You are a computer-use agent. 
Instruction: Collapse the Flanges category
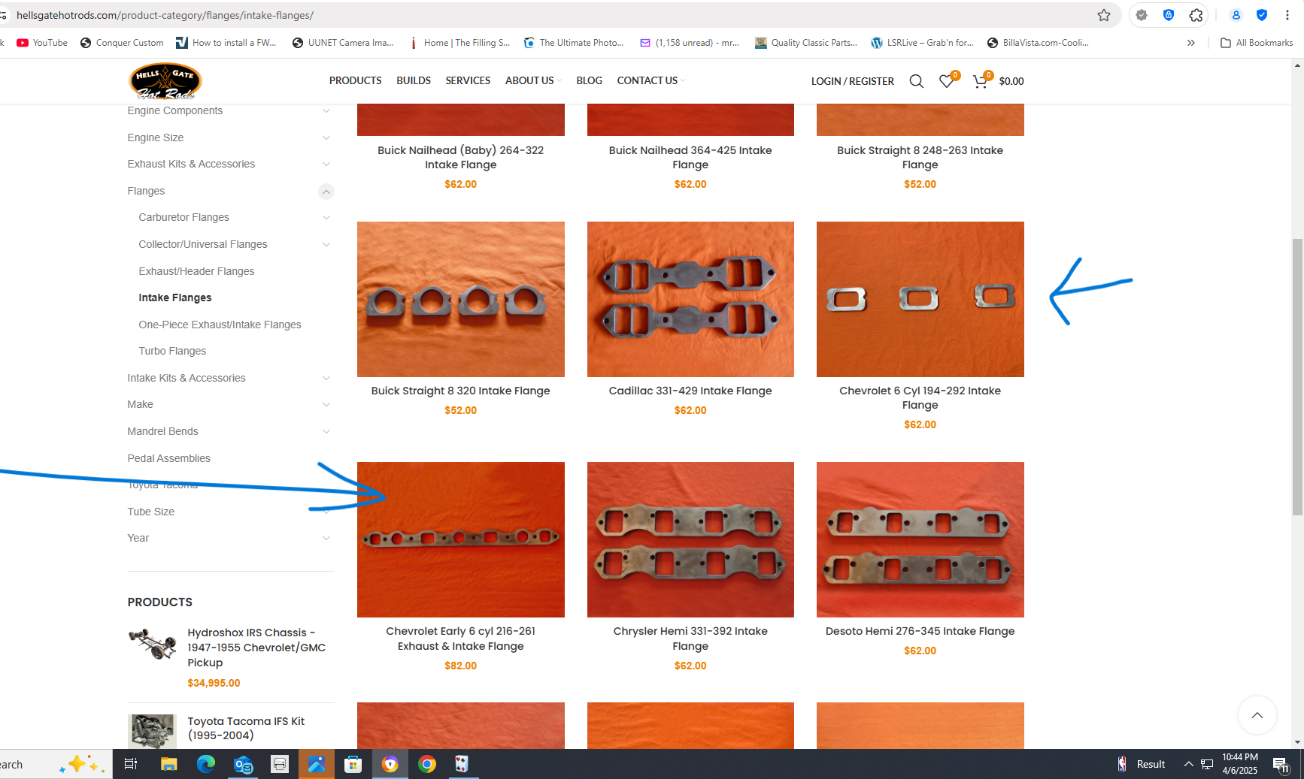pyautogui.click(x=326, y=192)
